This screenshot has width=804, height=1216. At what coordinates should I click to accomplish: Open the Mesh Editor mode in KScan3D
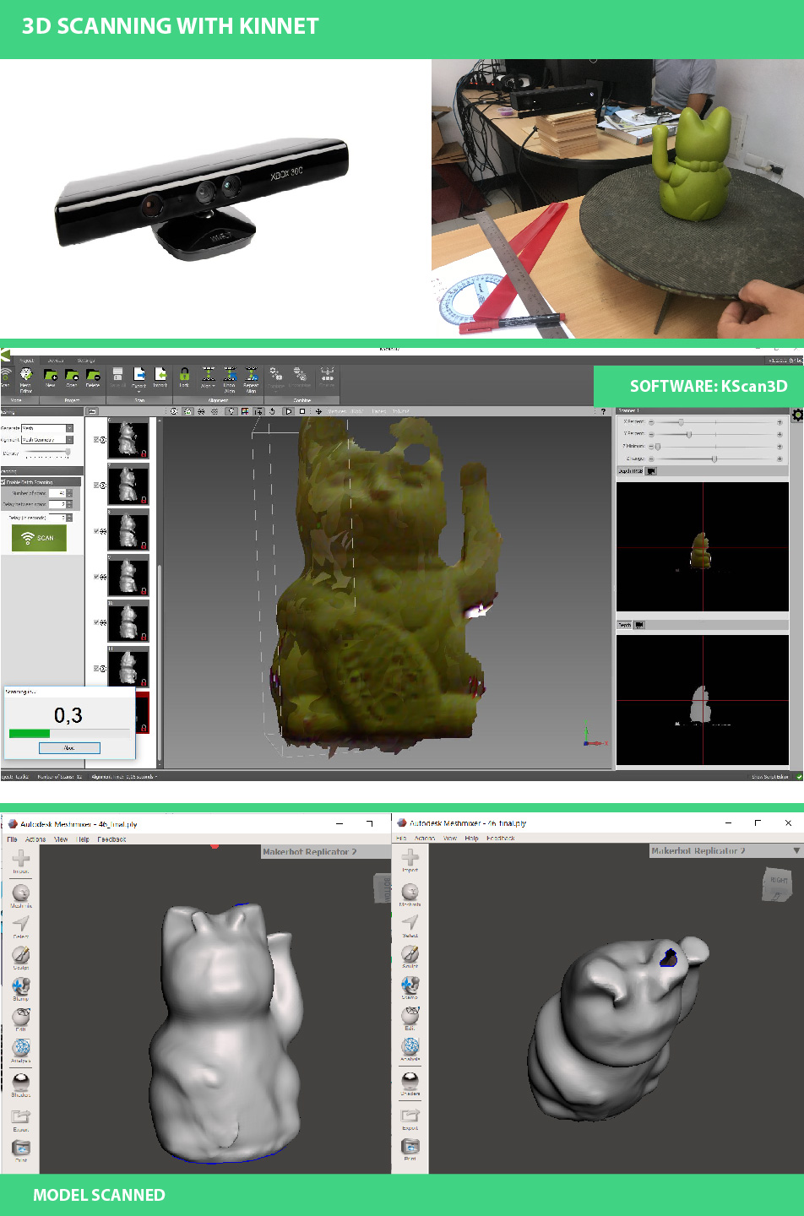25,378
